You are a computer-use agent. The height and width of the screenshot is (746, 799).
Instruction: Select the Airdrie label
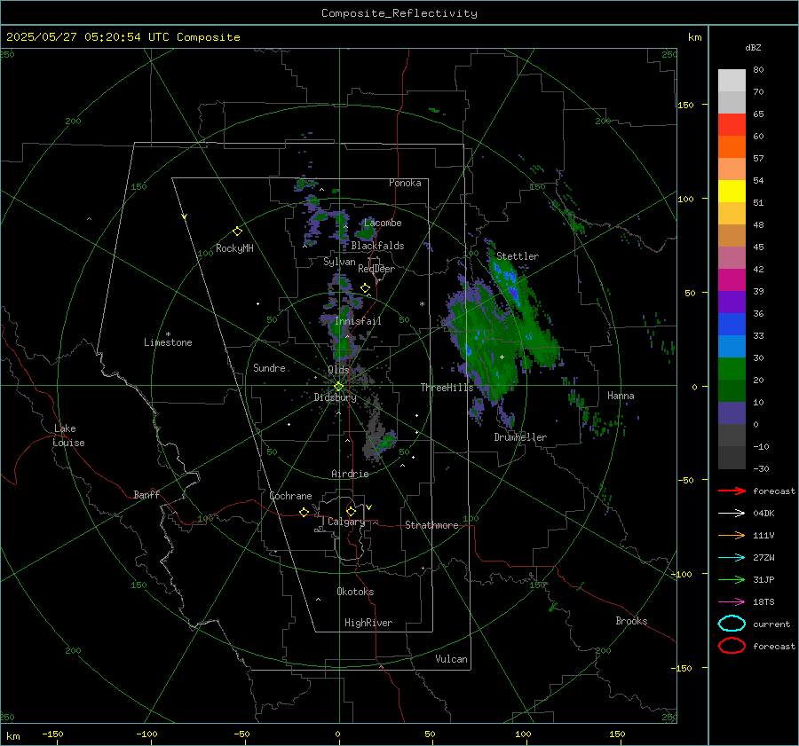point(350,474)
